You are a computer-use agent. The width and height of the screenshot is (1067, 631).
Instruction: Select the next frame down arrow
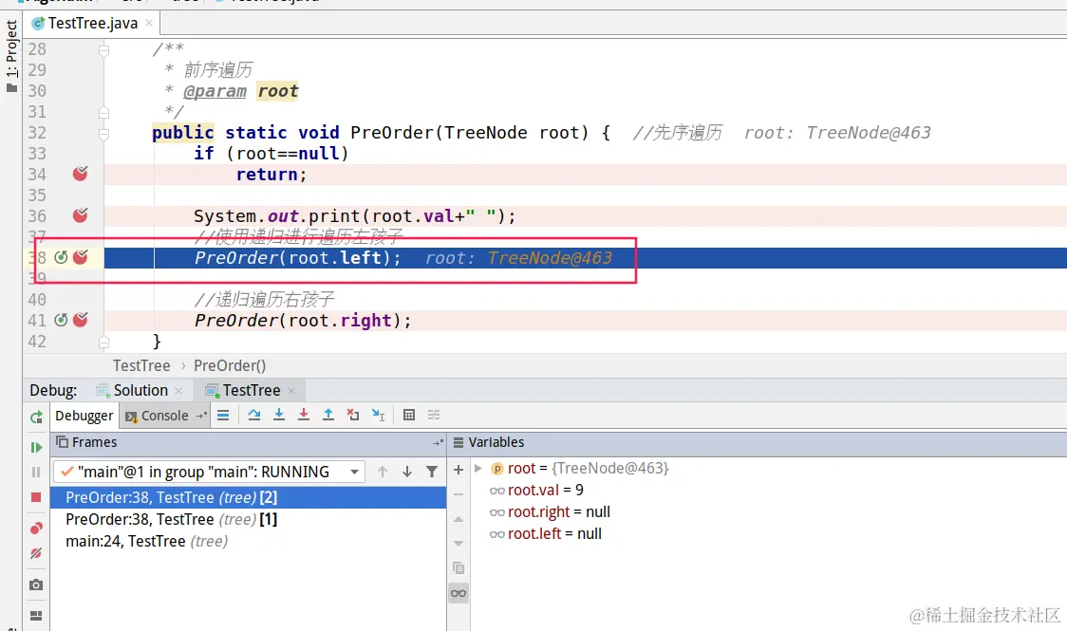click(407, 472)
